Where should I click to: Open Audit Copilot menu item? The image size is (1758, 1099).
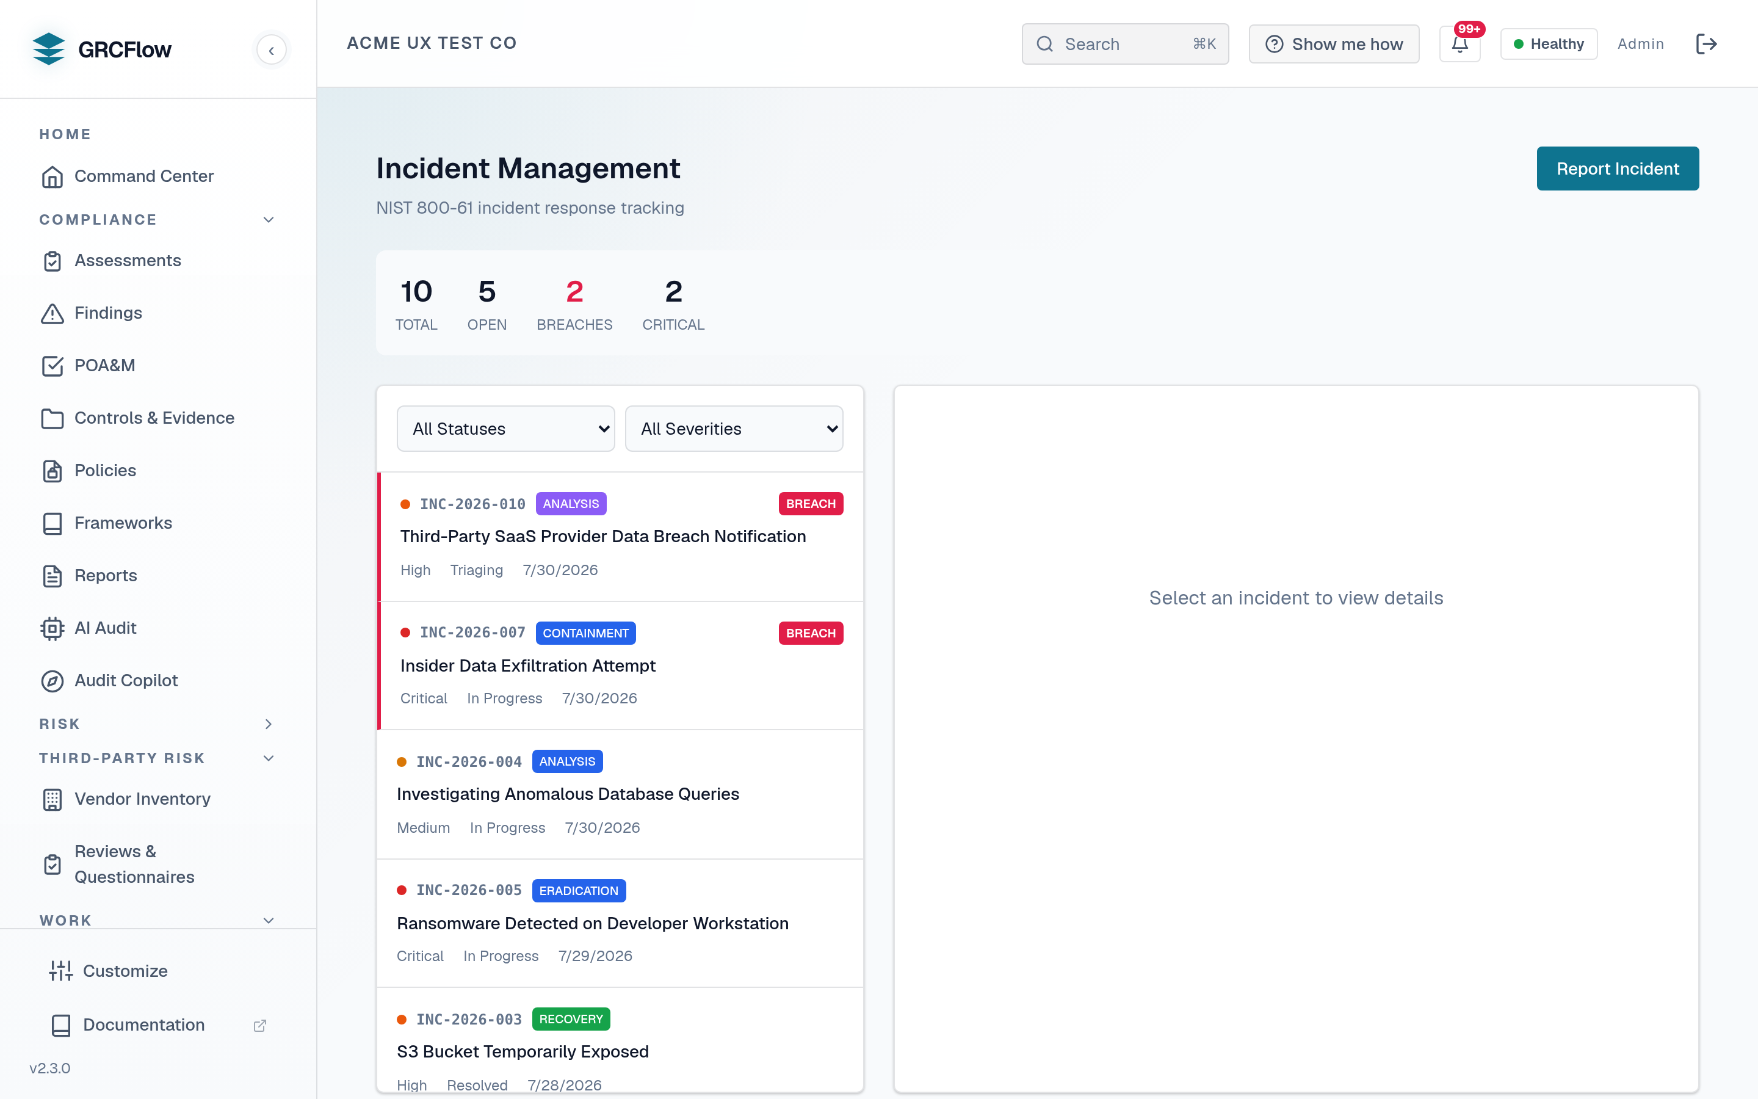coord(157,681)
